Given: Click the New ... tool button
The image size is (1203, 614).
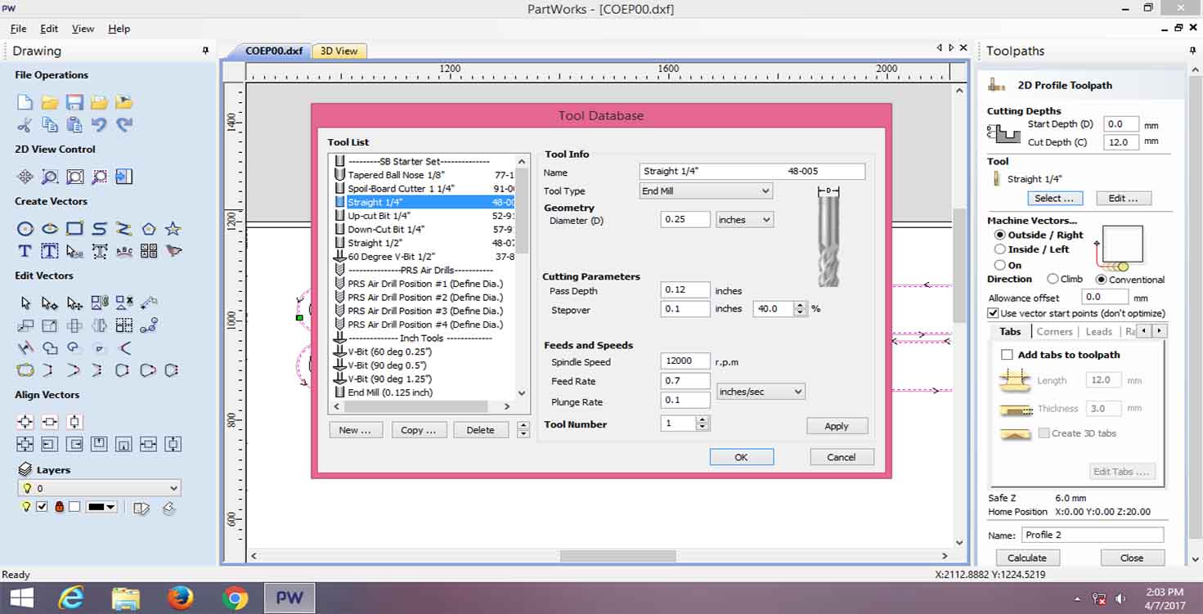Looking at the screenshot, I should click(356, 430).
